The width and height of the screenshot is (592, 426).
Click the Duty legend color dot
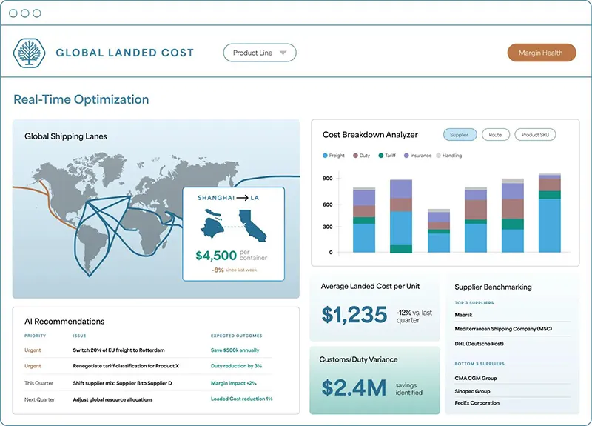(355, 156)
